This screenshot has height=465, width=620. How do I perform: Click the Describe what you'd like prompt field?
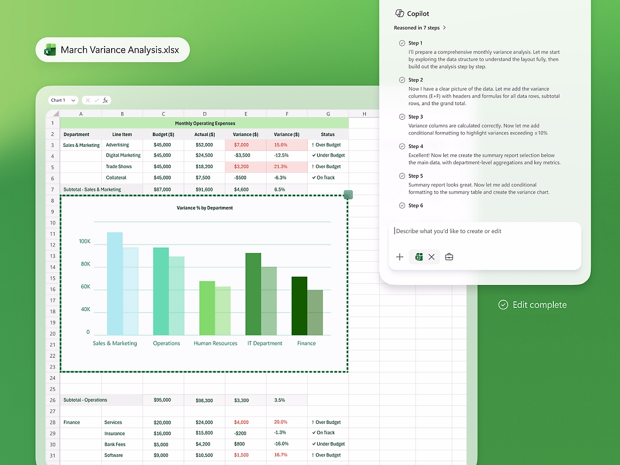(x=485, y=231)
